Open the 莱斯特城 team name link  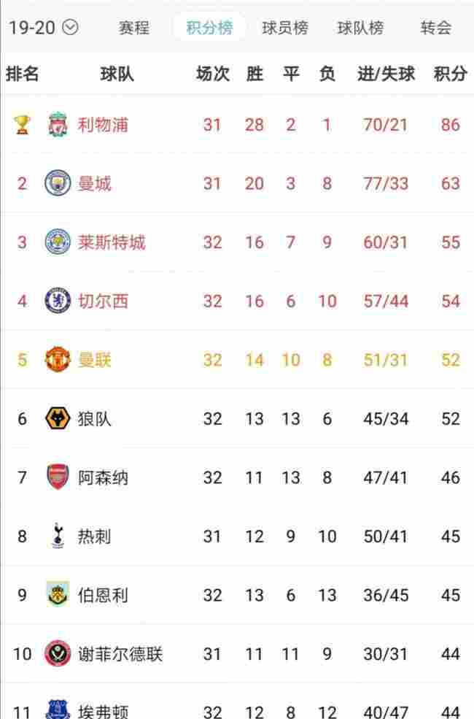[112, 242]
